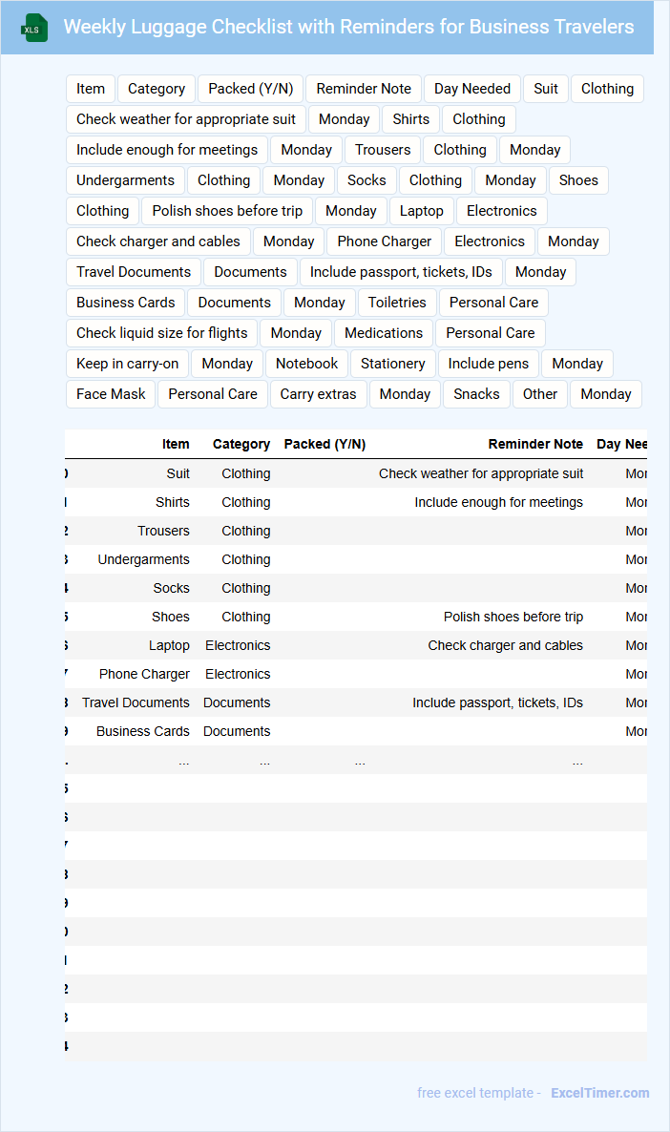The width and height of the screenshot is (670, 1132).
Task: Click the 'Shoes' table cell
Action: pos(171,617)
